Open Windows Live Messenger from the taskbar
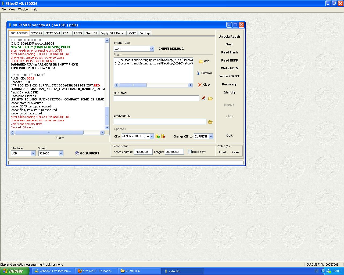This screenshot has width=344, height=275. (x=53, y=271)
